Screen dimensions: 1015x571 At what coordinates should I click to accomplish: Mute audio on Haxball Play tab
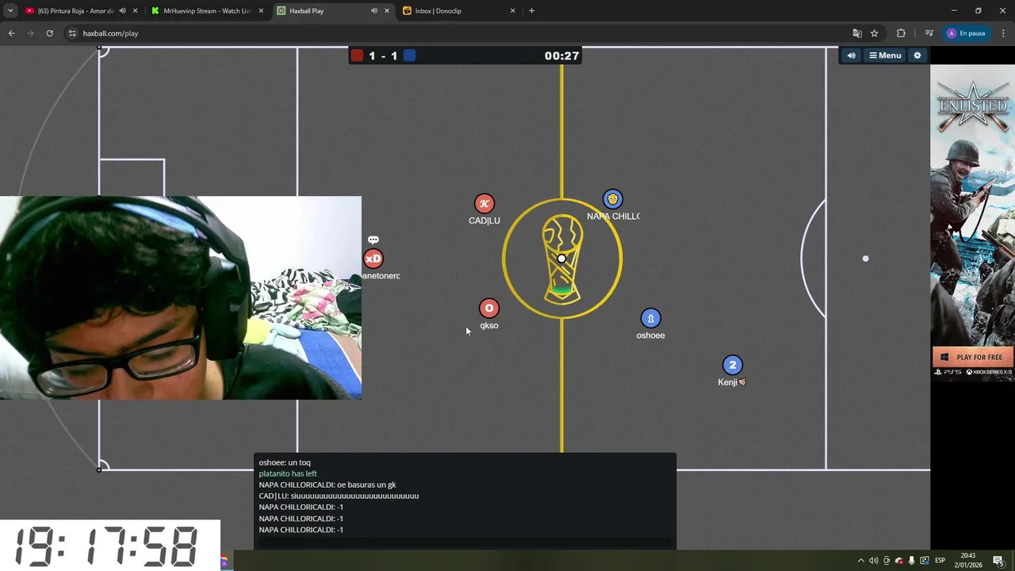coord(373,11)
